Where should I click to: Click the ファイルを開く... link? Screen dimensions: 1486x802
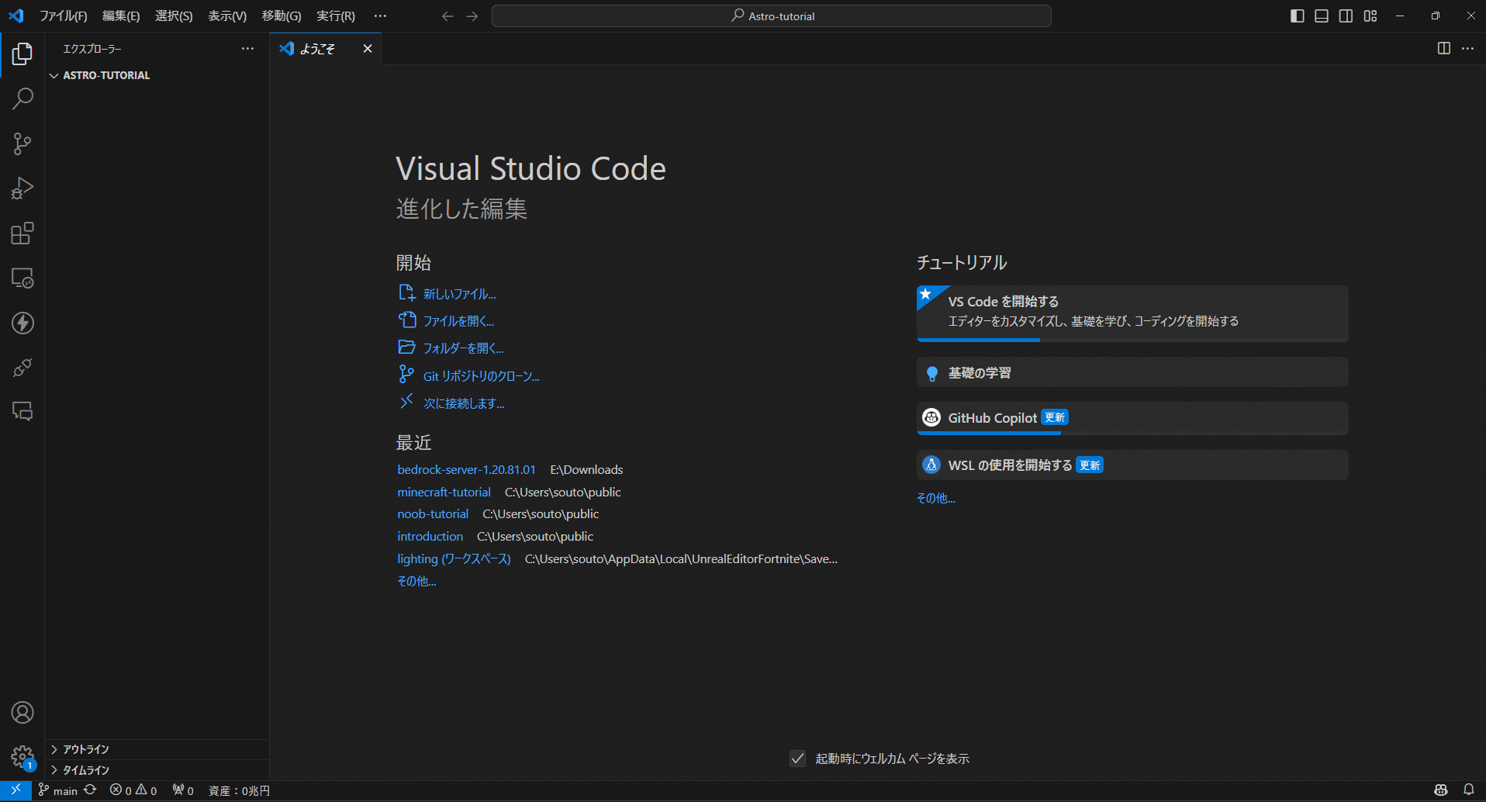tap(458, 321)
